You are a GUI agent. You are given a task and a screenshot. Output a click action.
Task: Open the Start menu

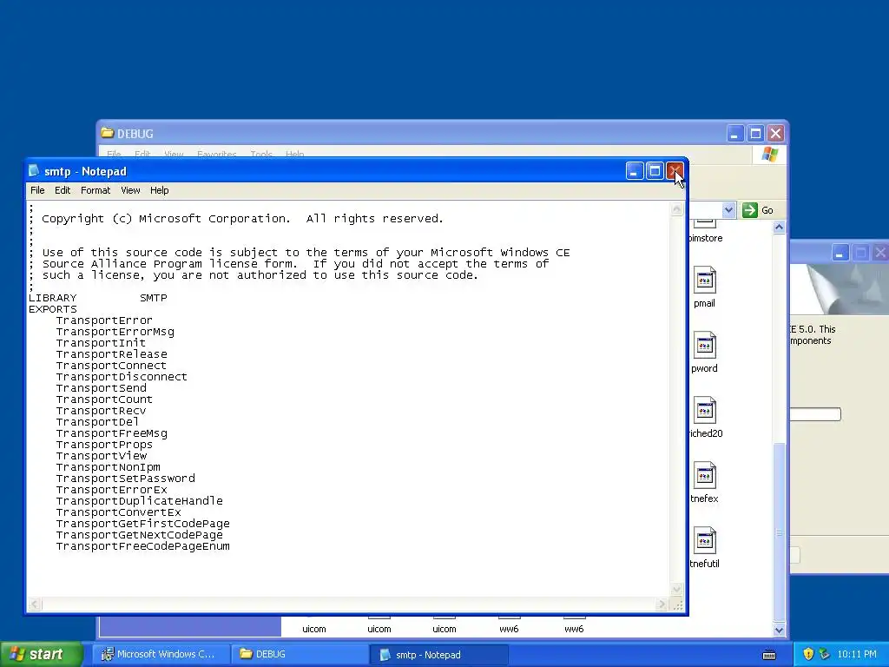tap(42, 654)
